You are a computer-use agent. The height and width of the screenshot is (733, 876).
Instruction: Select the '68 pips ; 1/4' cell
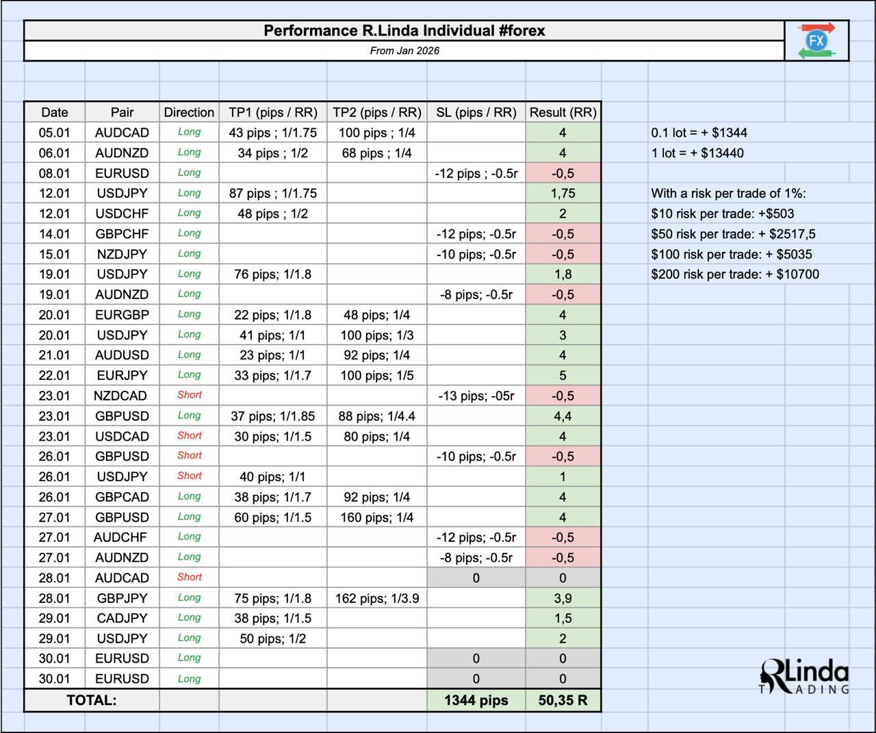point(377,153)
